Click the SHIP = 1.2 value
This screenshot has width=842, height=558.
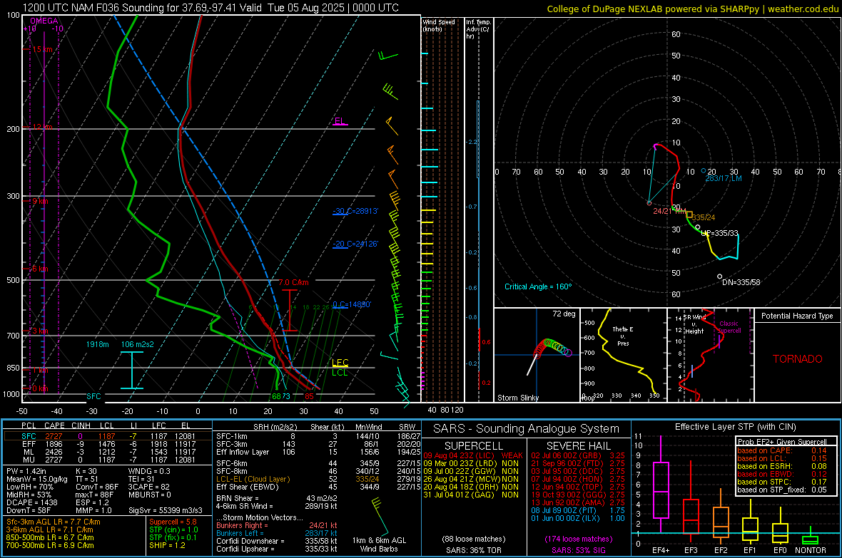(x=167, y=545)
